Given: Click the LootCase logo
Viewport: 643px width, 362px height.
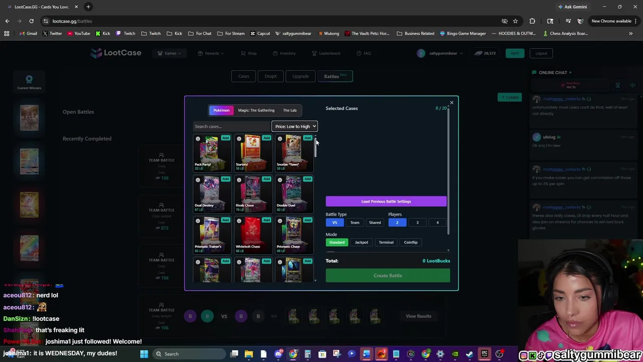Looking at the screenshot, I should (x=116, y=53).
